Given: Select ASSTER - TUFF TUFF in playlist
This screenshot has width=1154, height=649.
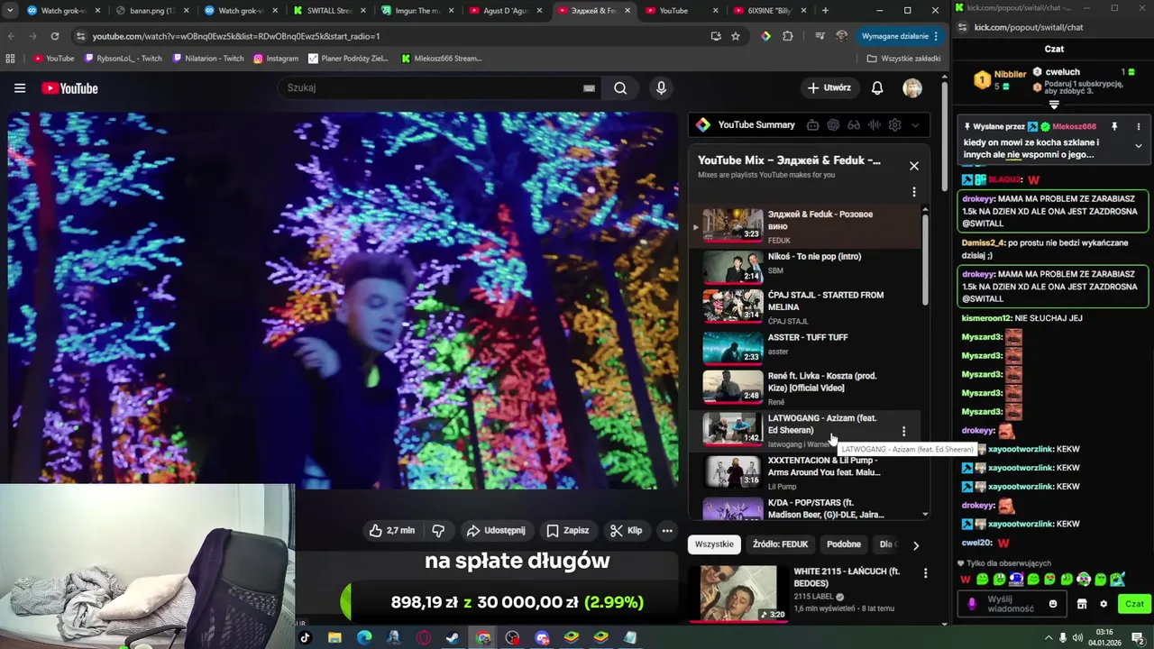Looking at the screenshot, I should tap(807, 347).
